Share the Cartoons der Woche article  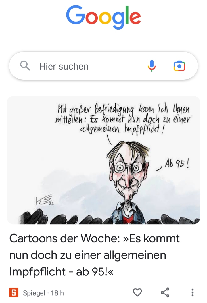pos(165,292)
